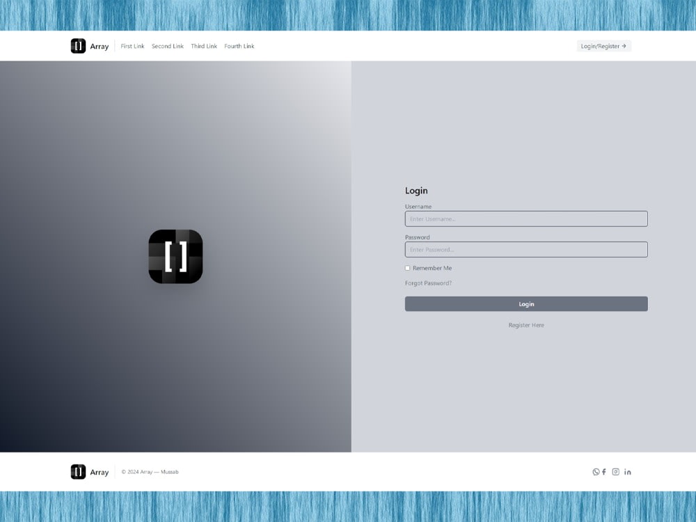The image size is (696, 522).
Task: Click the Remember Me label text
Action: 432,268
